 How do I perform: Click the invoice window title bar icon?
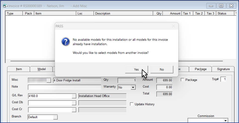coord(4,6)
